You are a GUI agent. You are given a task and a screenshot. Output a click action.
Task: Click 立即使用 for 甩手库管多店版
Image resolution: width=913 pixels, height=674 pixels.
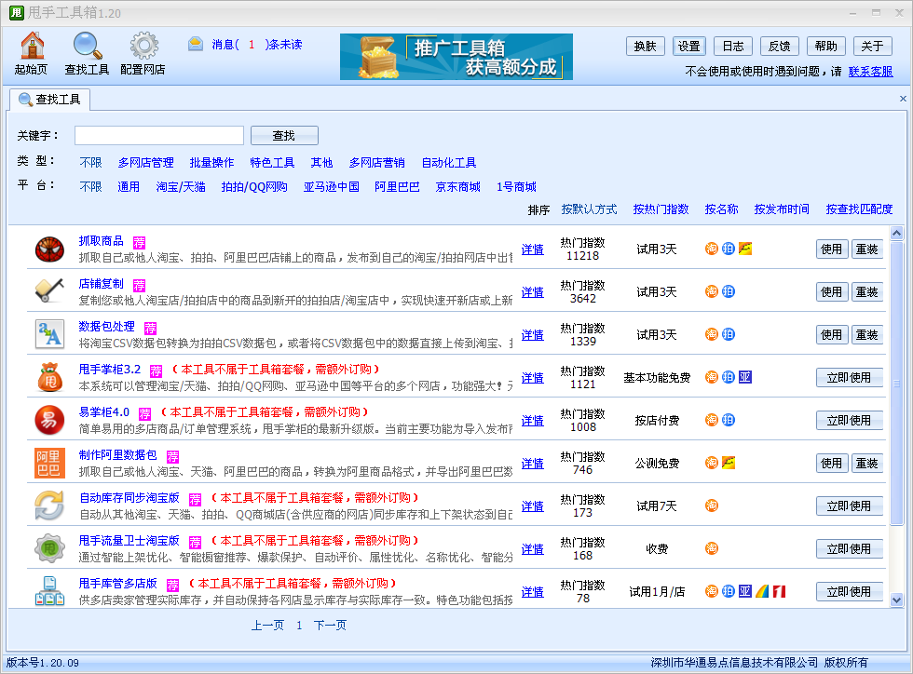point(850,591)
